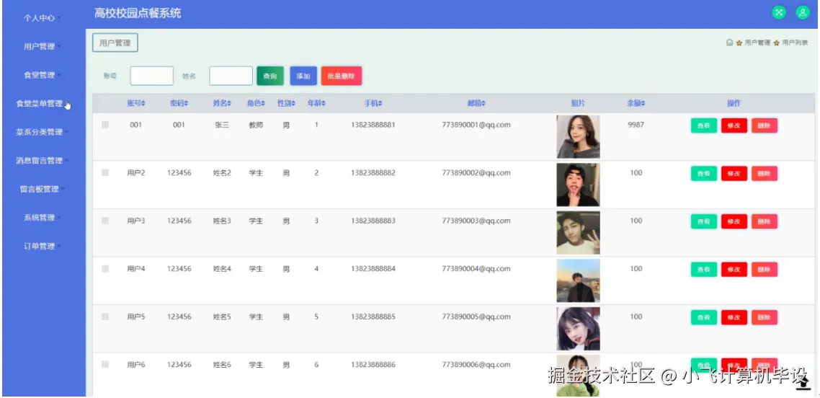820x398 pixels.
Task: Open photo thumbnail of 用户4
Action: coord(578,280)
